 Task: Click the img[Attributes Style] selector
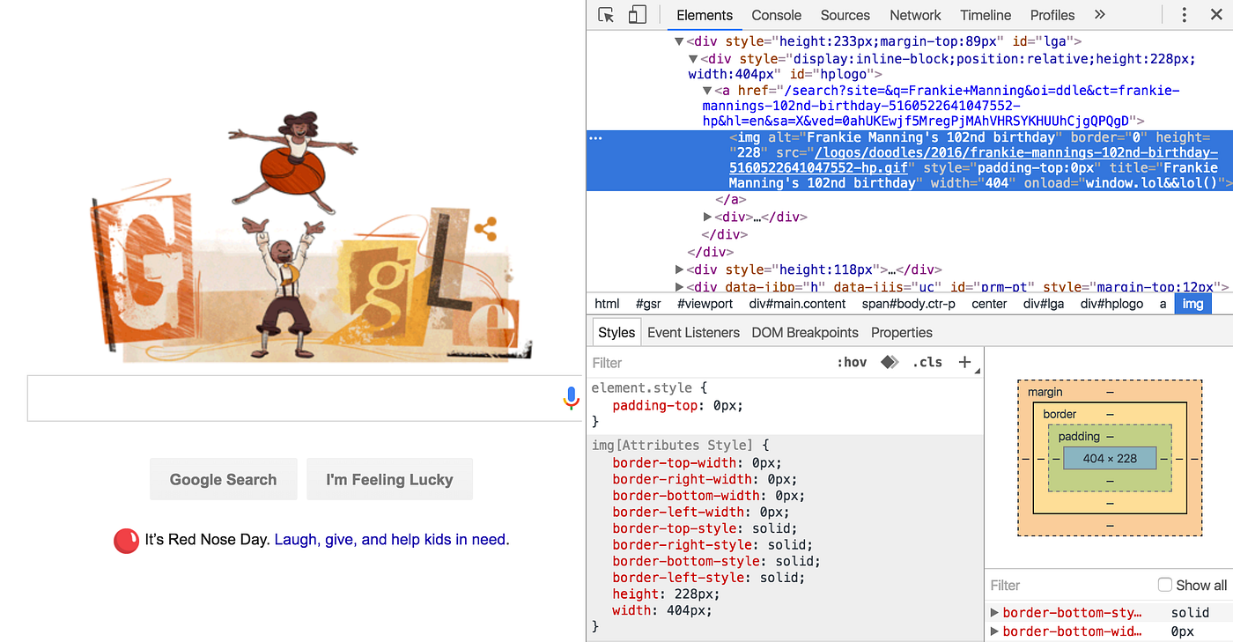tap(681, 446)
